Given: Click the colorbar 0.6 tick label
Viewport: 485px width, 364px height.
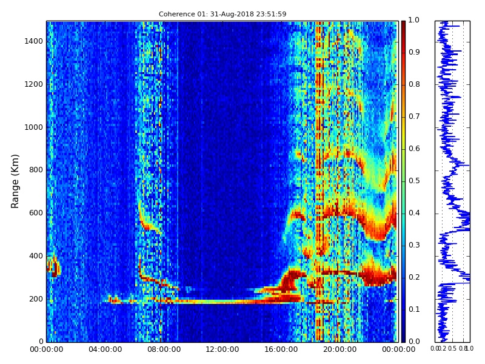Looking at the screenshot, I should [x=414, y=149].
